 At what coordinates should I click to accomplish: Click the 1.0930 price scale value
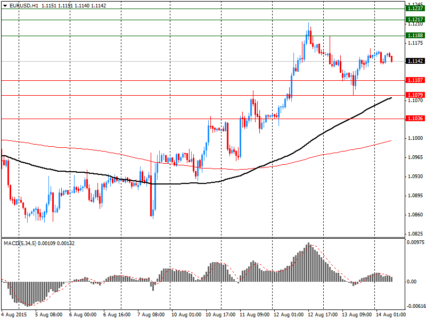[415, 177]
